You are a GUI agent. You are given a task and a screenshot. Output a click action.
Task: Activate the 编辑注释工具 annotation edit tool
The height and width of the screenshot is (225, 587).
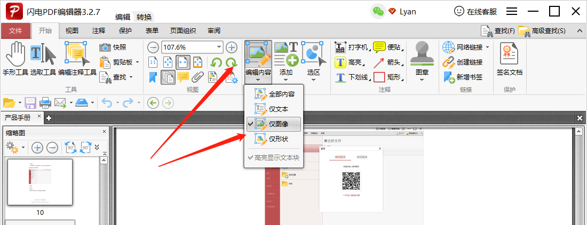(x=77, y=59)
